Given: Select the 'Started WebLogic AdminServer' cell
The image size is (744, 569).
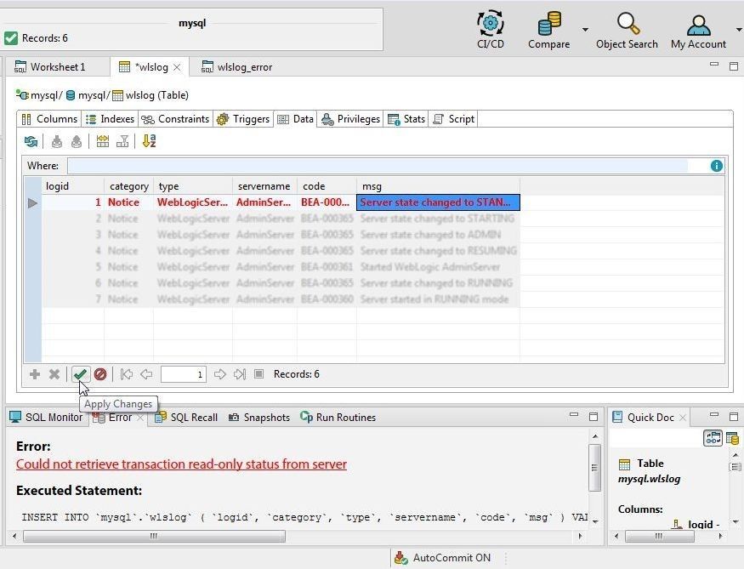Looking at the screenshot, I should point(438,267).
